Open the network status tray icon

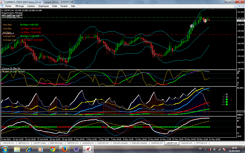(219, 149)
